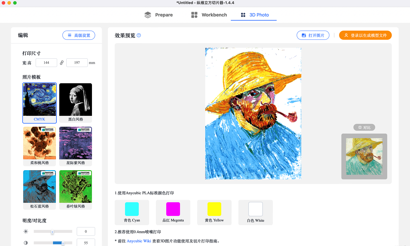Screen dimensions: 410x246
Task: Click the half-circle contrast icon
Action: point(26,243)
